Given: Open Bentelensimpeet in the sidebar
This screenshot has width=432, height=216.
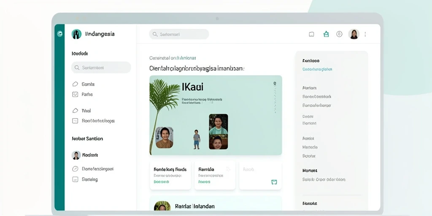Looking at the screenshot, I should (98, 169).
